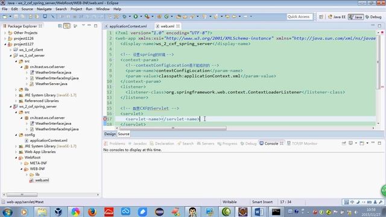Click the Display Selected Console icon
This screenshot has height=217, width=386.
[351, 143]
